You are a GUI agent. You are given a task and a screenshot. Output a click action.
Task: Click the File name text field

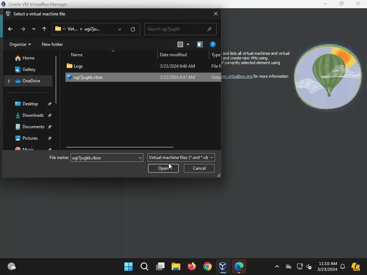(x=104, y=158)
